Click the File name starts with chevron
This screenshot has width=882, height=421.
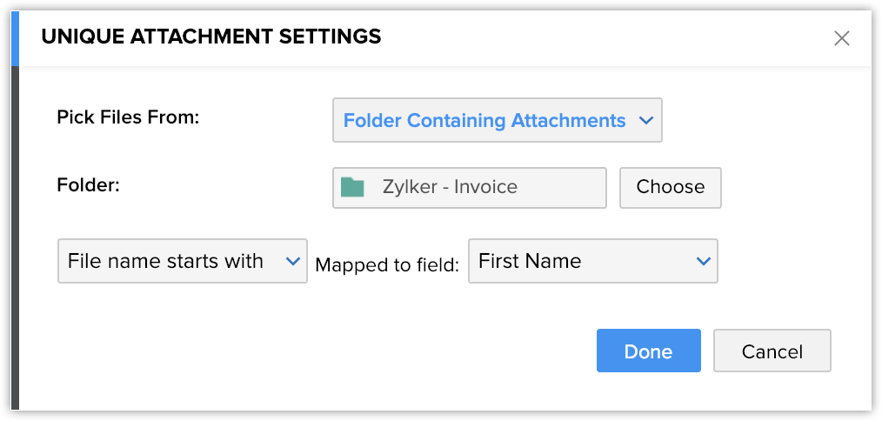coord(291,261)
